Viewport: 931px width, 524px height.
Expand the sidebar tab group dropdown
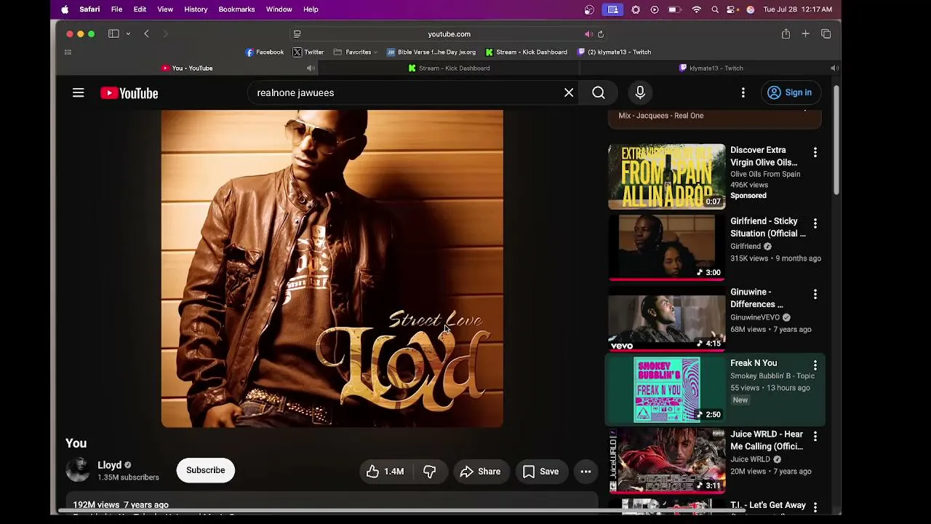point(128,33)
